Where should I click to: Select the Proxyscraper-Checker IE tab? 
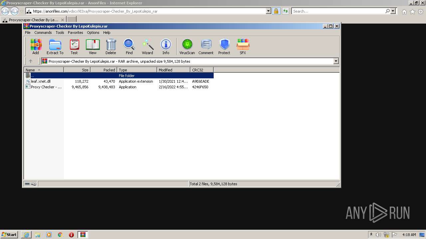(33, 20)
